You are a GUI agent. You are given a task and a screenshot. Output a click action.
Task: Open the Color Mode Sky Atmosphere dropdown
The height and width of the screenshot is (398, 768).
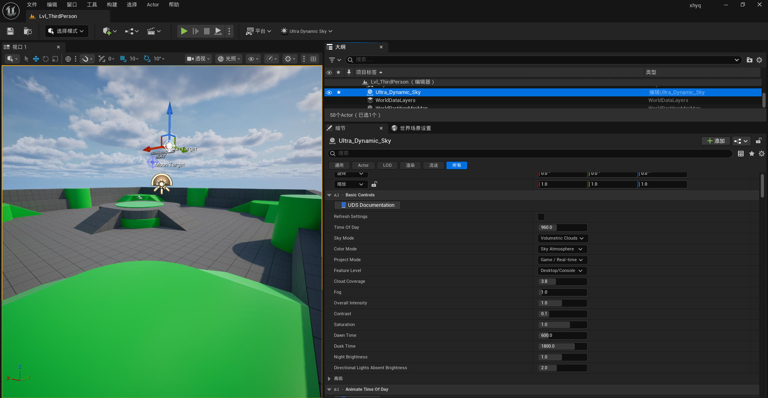coord(562,249)
